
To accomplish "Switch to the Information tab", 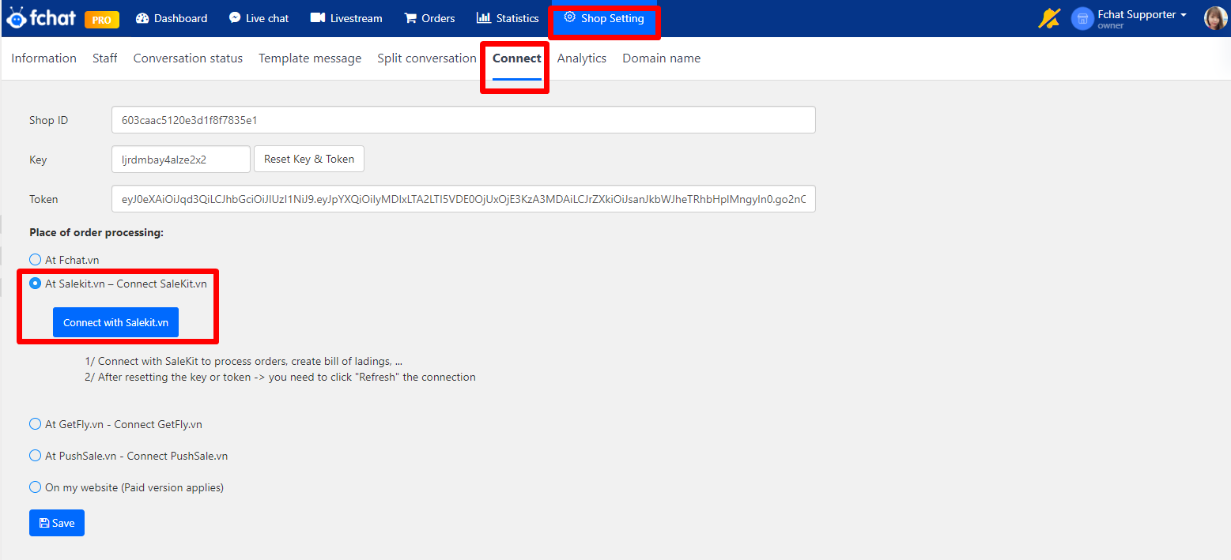I will pyautogui.click(x=43, y=58).
